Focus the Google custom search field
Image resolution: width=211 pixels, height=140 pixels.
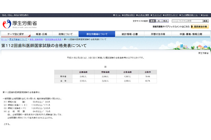click(187, 21)
